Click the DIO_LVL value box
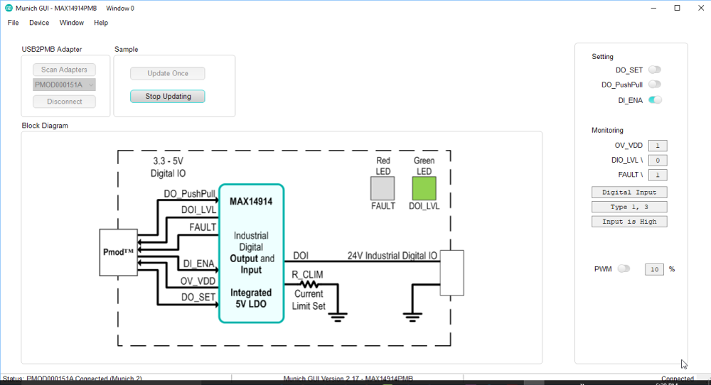This screenshot has height=385, width=711. pos(658,161)
